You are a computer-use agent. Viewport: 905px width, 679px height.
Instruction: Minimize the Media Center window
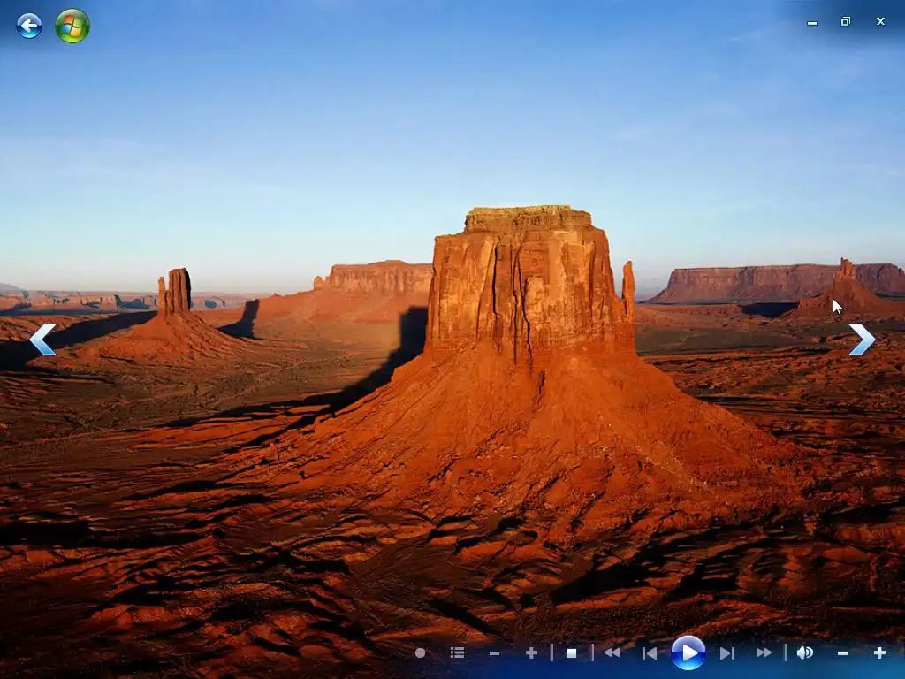coord(812,22)
